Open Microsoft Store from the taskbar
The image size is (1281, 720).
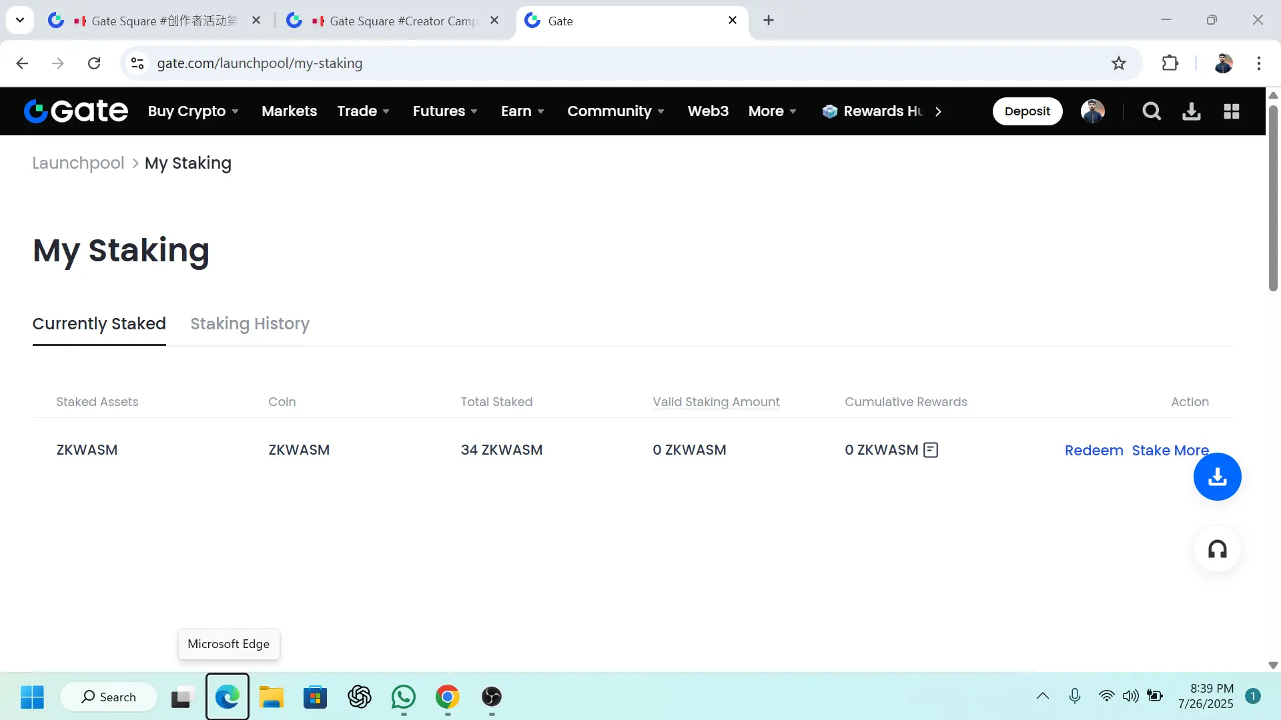pos(316,697)
